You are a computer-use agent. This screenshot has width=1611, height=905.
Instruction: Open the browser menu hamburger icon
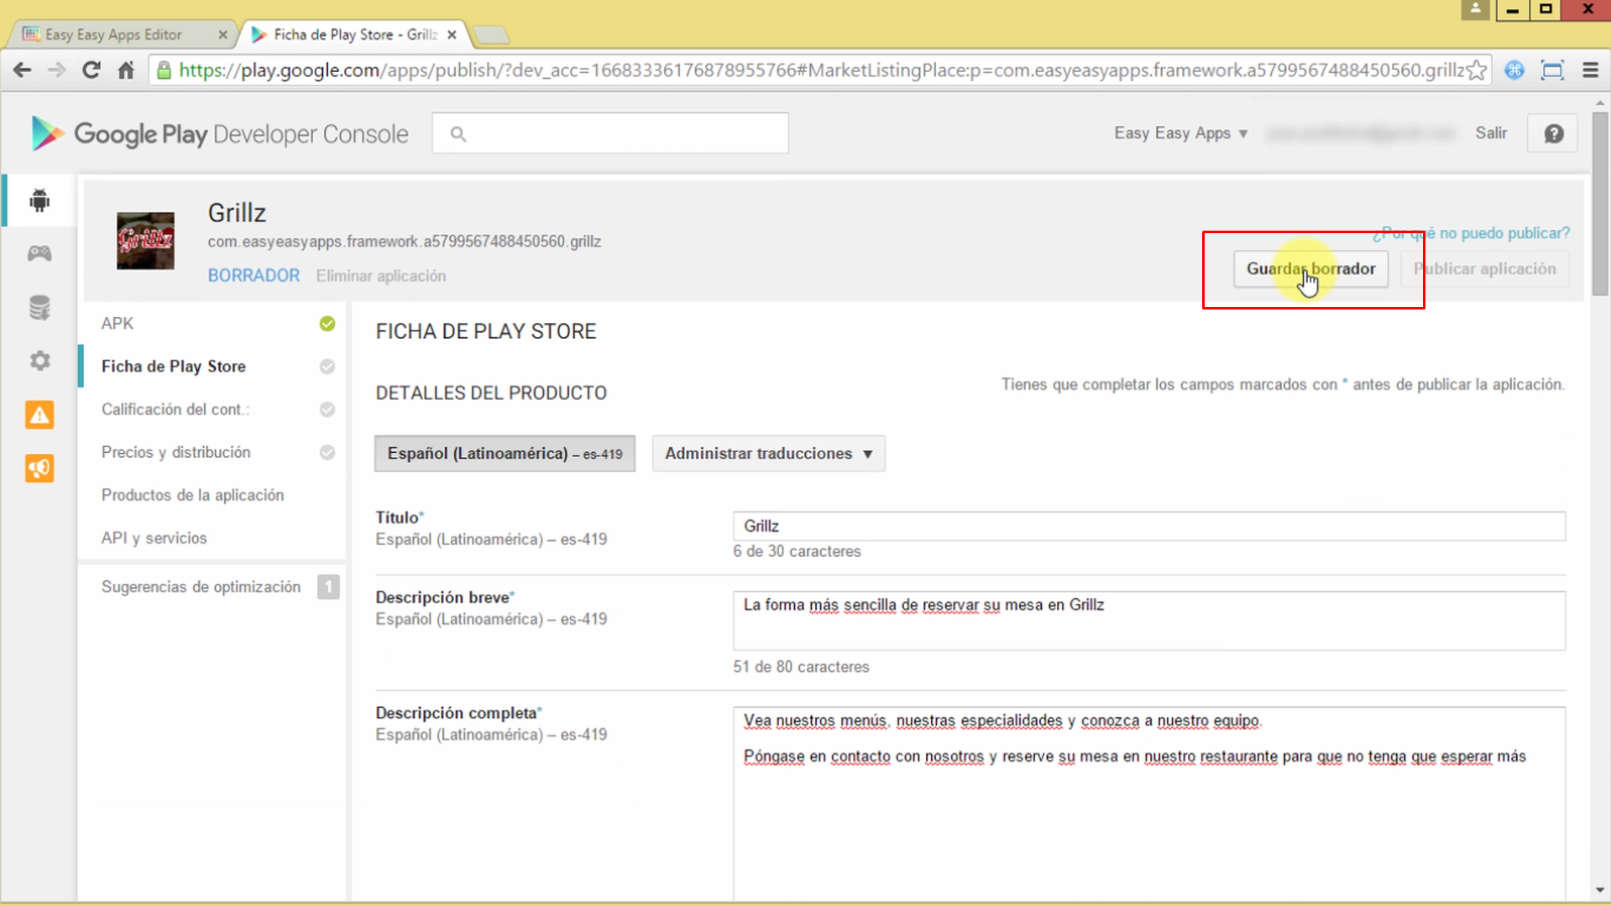tap(1591, 70)
